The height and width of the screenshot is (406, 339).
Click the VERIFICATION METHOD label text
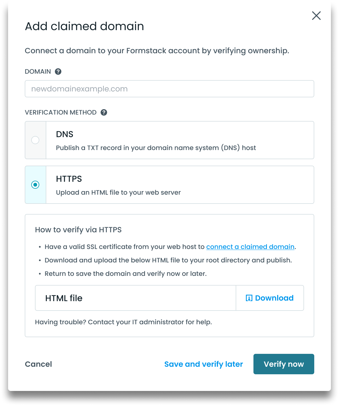(x=61, y=112)
